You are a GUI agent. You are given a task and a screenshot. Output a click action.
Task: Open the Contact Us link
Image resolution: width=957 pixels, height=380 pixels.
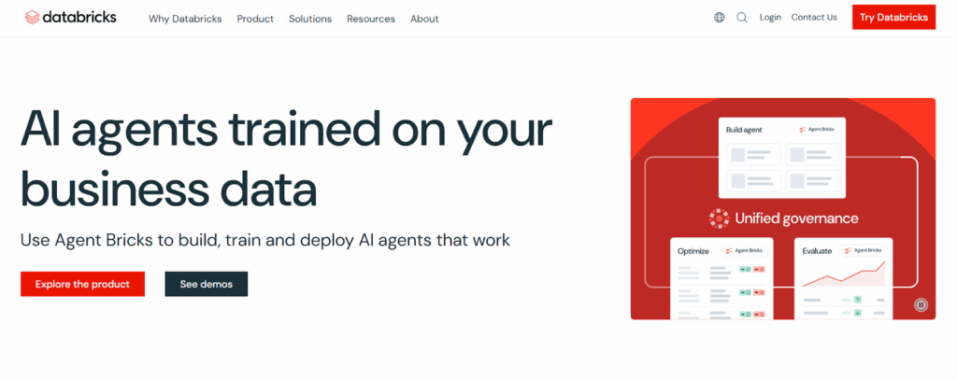click(814, 17)
